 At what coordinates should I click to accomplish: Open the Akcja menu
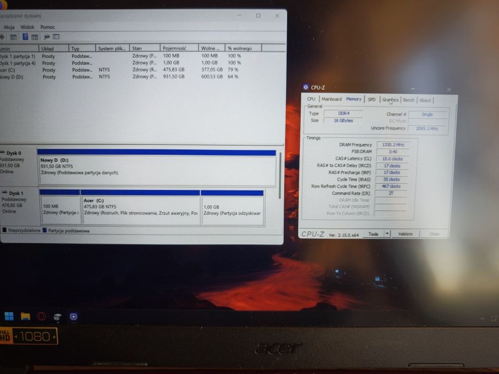tap(9, 27)
